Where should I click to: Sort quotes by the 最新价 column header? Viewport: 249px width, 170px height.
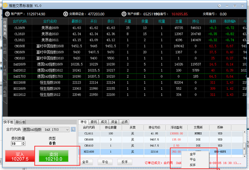coord(77,21)
